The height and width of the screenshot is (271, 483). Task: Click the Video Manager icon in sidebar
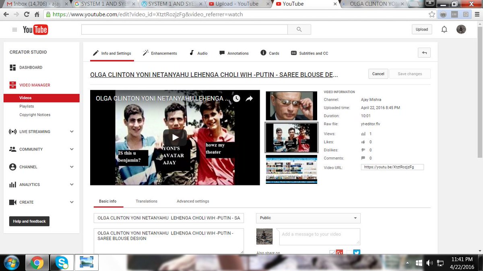coord(12,85)
